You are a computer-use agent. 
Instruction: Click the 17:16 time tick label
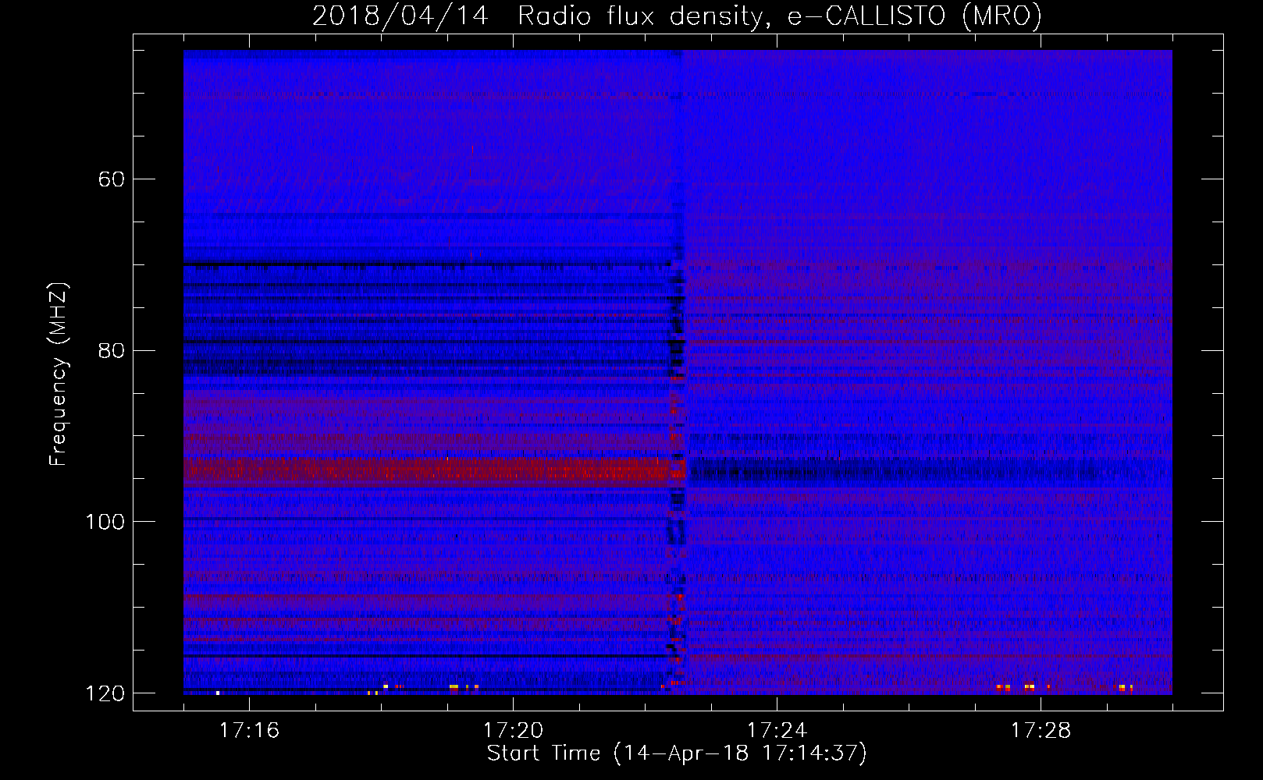tap(249, 731)
